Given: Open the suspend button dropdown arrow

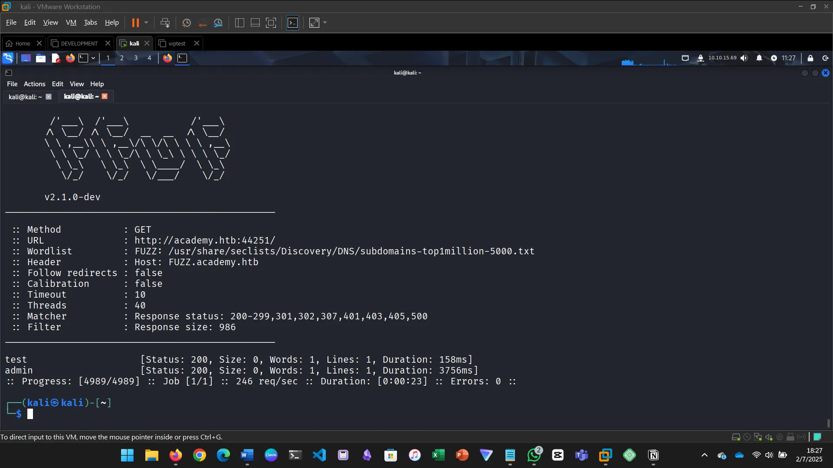Looking at the screenshot, I should (146, 23).
